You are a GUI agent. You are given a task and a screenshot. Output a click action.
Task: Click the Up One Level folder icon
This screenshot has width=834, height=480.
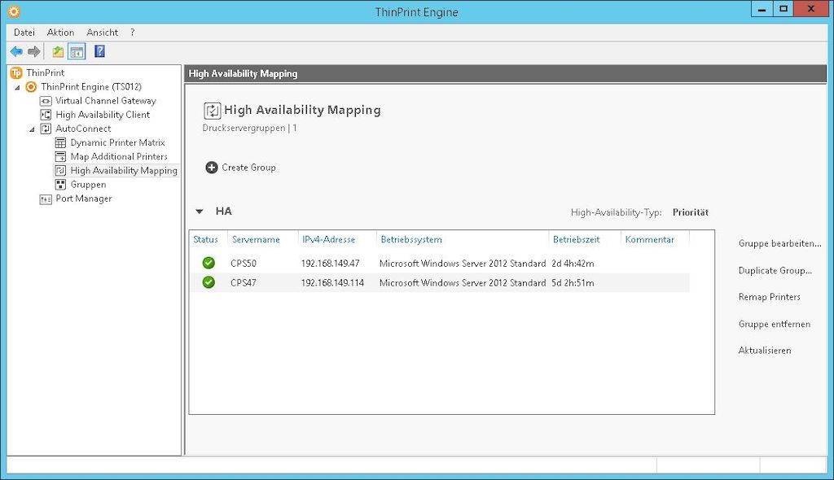58,51
